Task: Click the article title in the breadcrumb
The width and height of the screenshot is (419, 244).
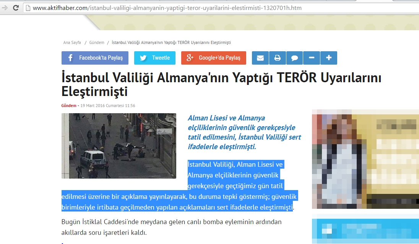Action: 171,42
